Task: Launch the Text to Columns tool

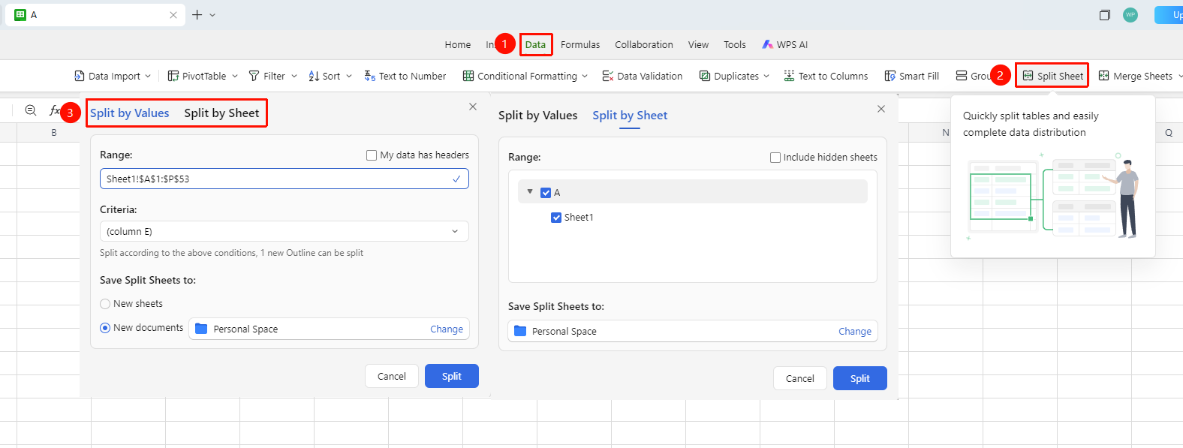Action: point(826,76)
